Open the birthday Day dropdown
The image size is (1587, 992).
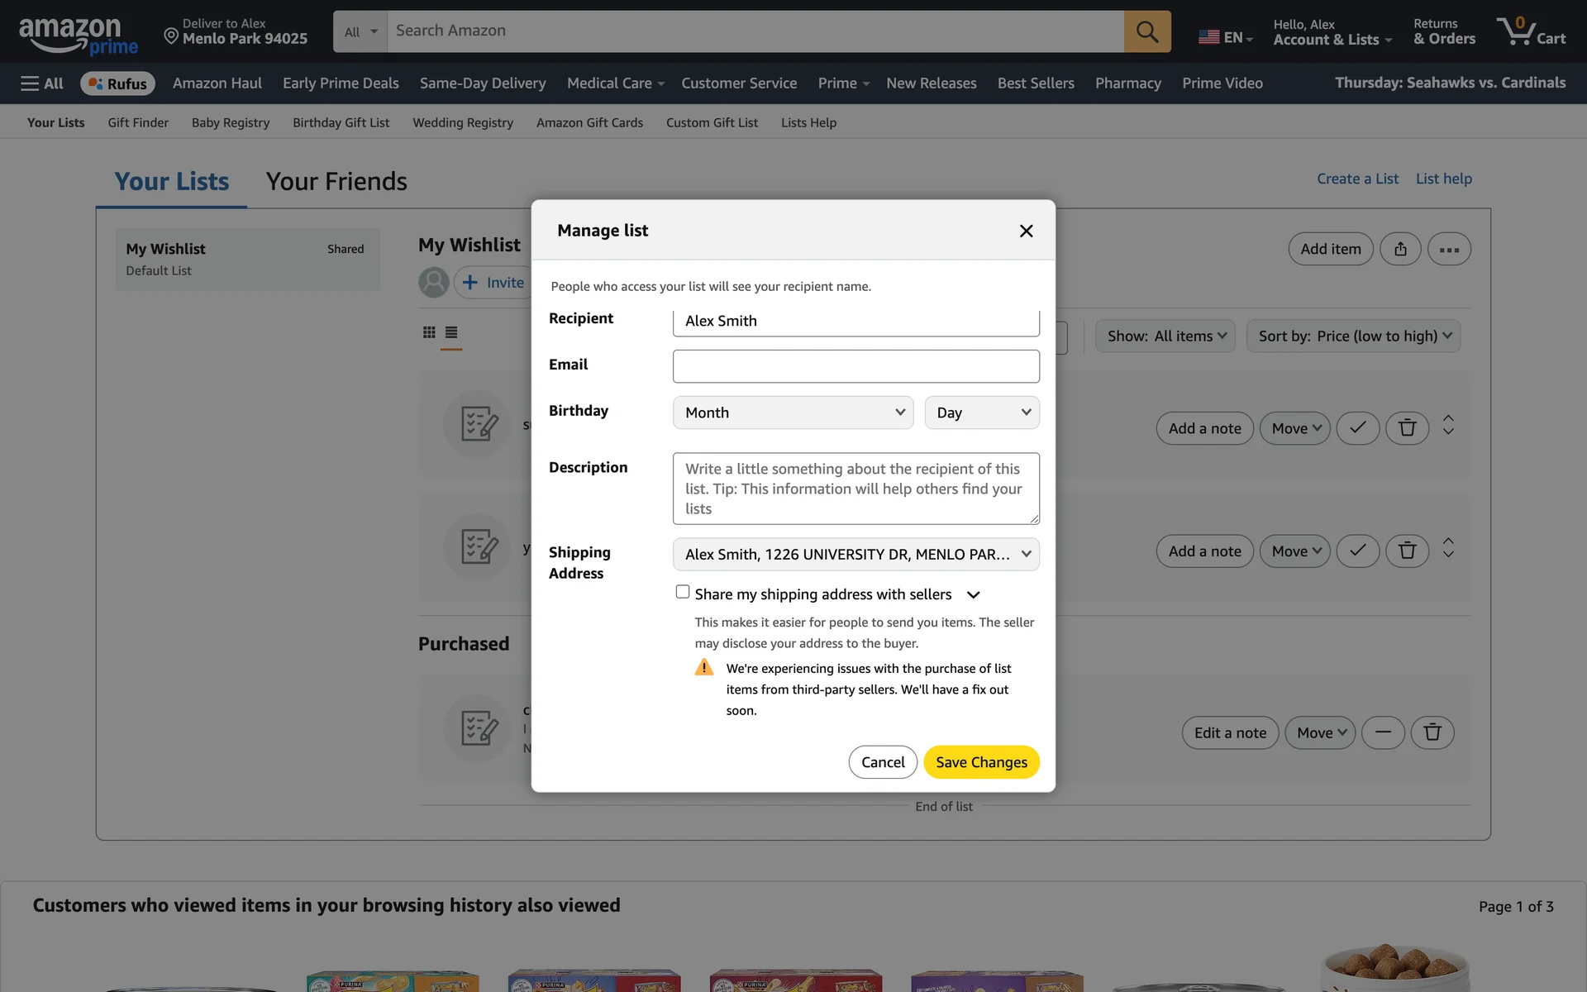[x=981, y=413]
